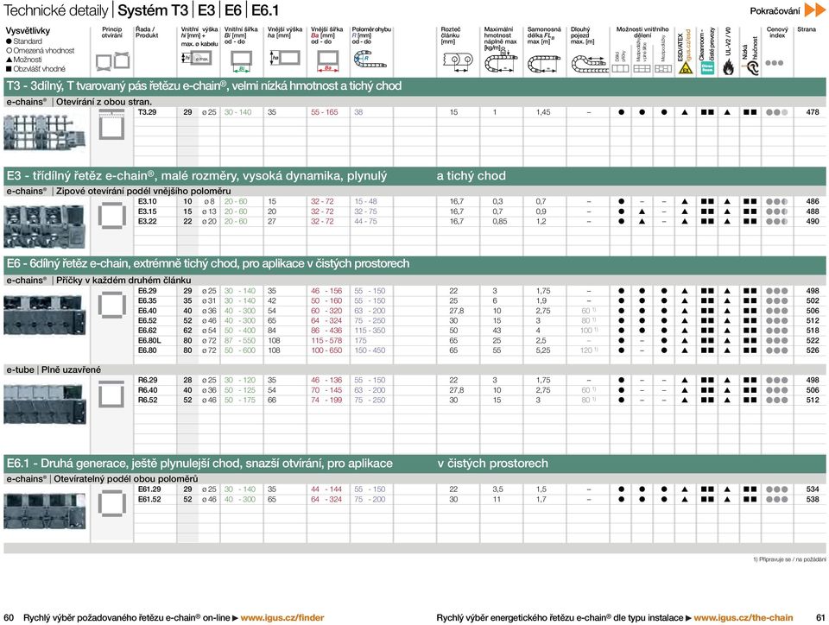Click the E6 6dílný řetěz section header

(x=414, y=263)
